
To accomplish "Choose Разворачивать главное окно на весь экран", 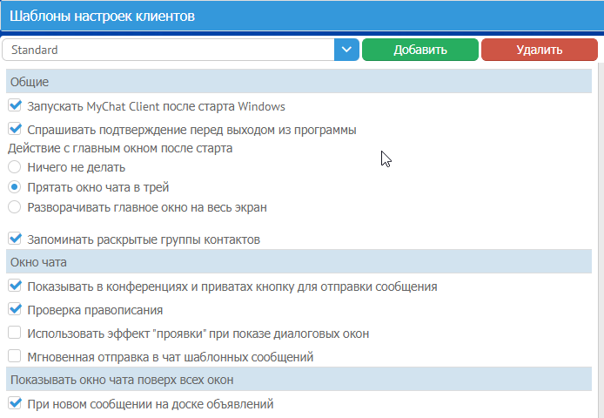I will tap(15, 207).
